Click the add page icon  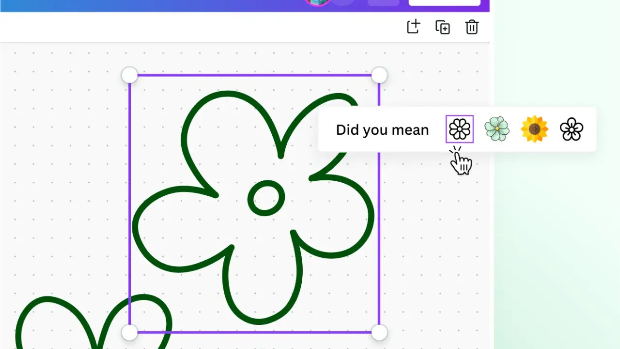(413, 27)
